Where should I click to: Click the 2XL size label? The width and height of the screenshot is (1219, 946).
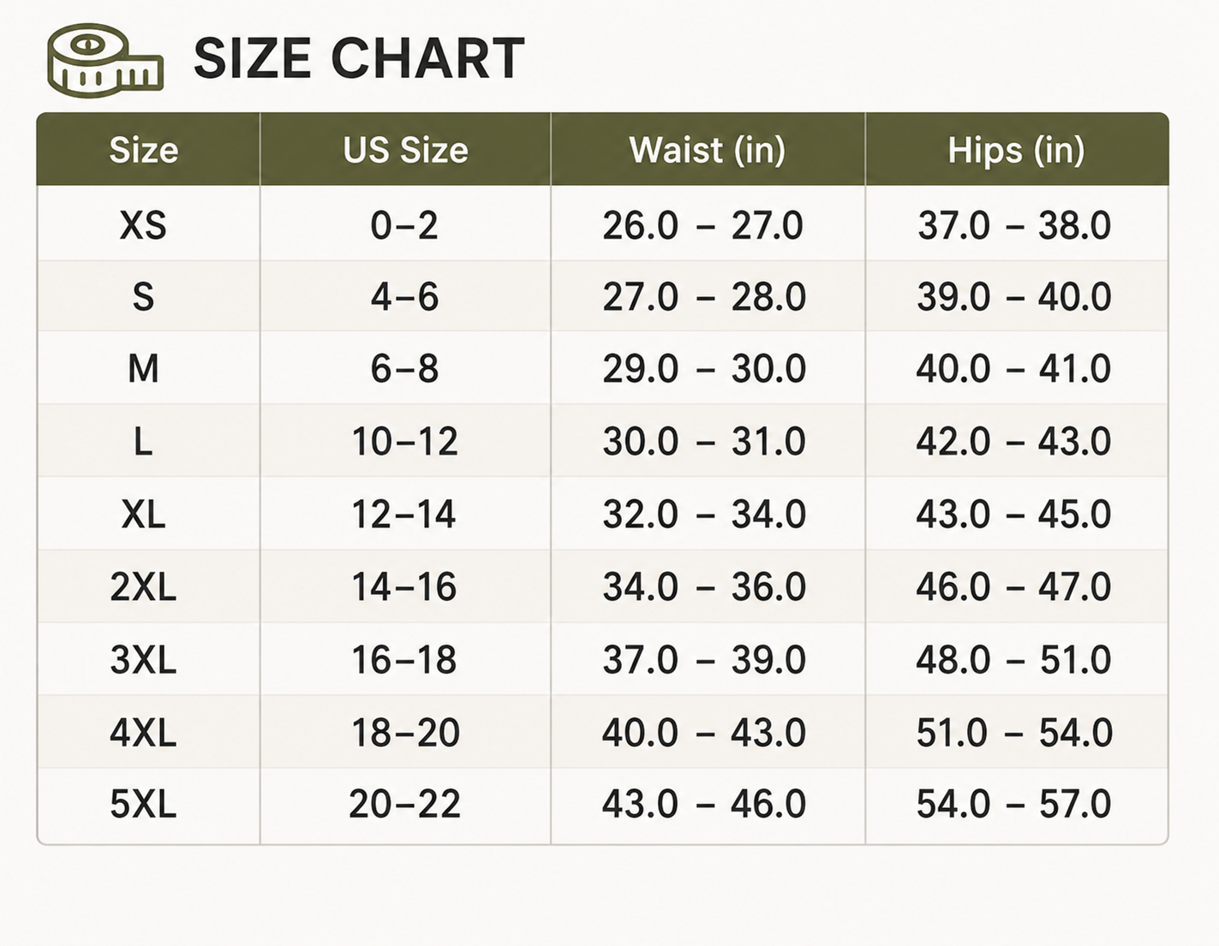coord(143,587)
